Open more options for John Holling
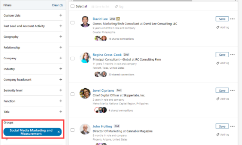 click(232, 126)
